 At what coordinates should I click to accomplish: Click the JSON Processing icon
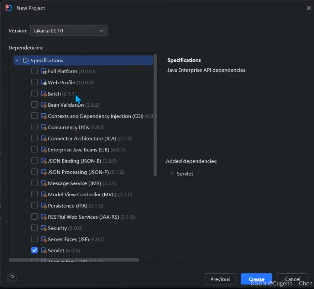44,172
